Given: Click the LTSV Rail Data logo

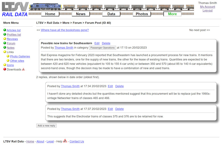Looking at the screenshot, I should [x=15, y=9].
